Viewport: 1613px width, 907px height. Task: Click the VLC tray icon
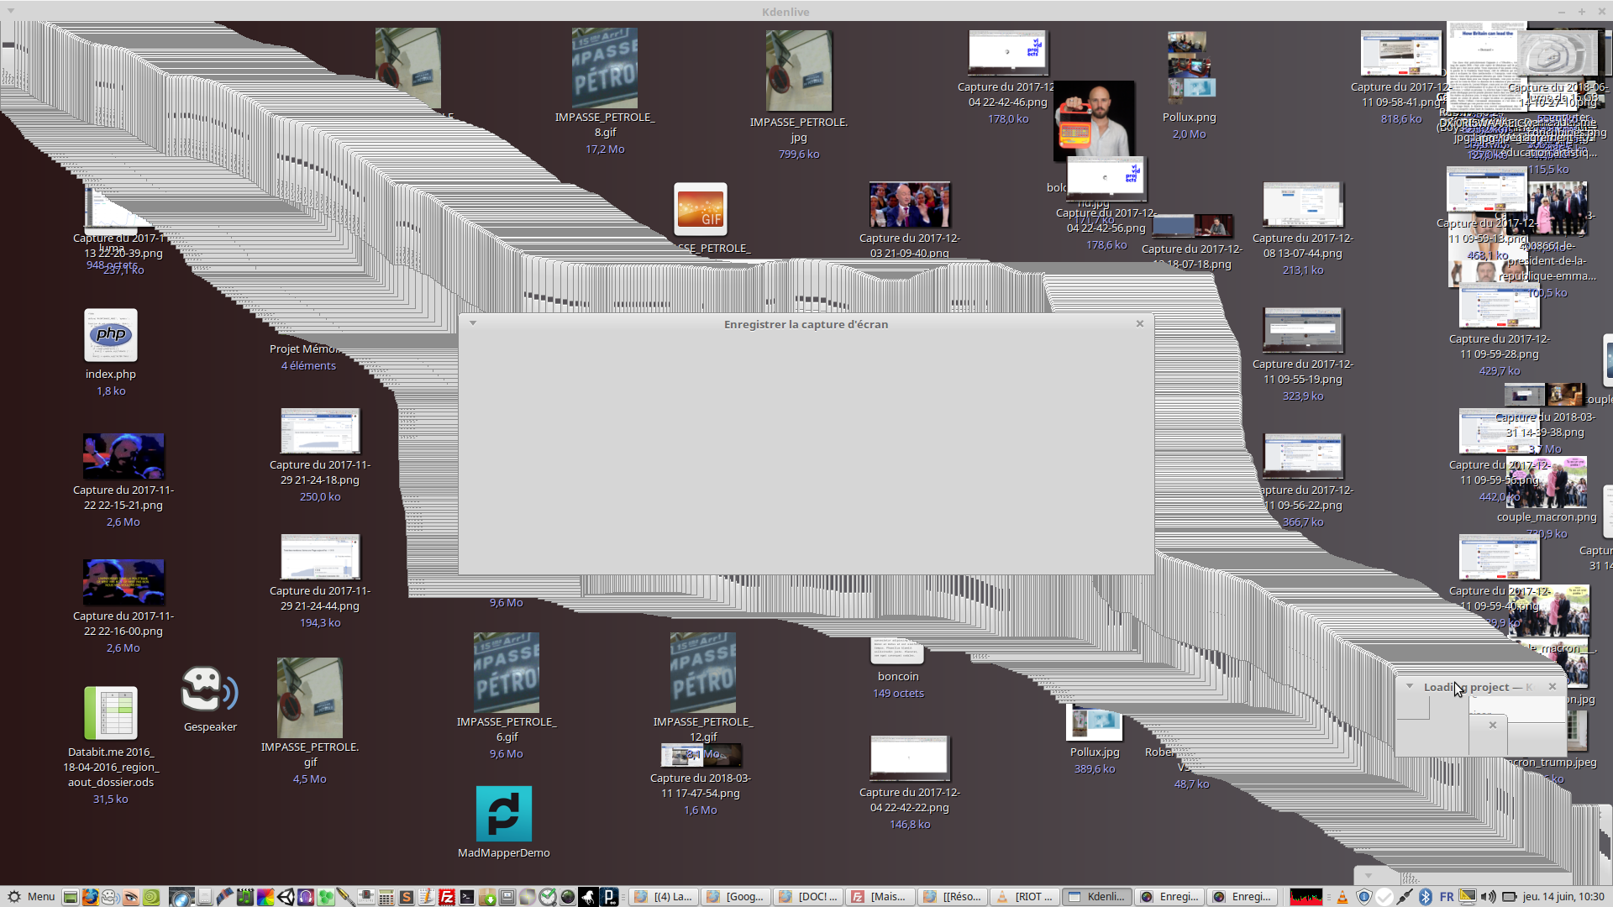click(x=1342, y=897)
